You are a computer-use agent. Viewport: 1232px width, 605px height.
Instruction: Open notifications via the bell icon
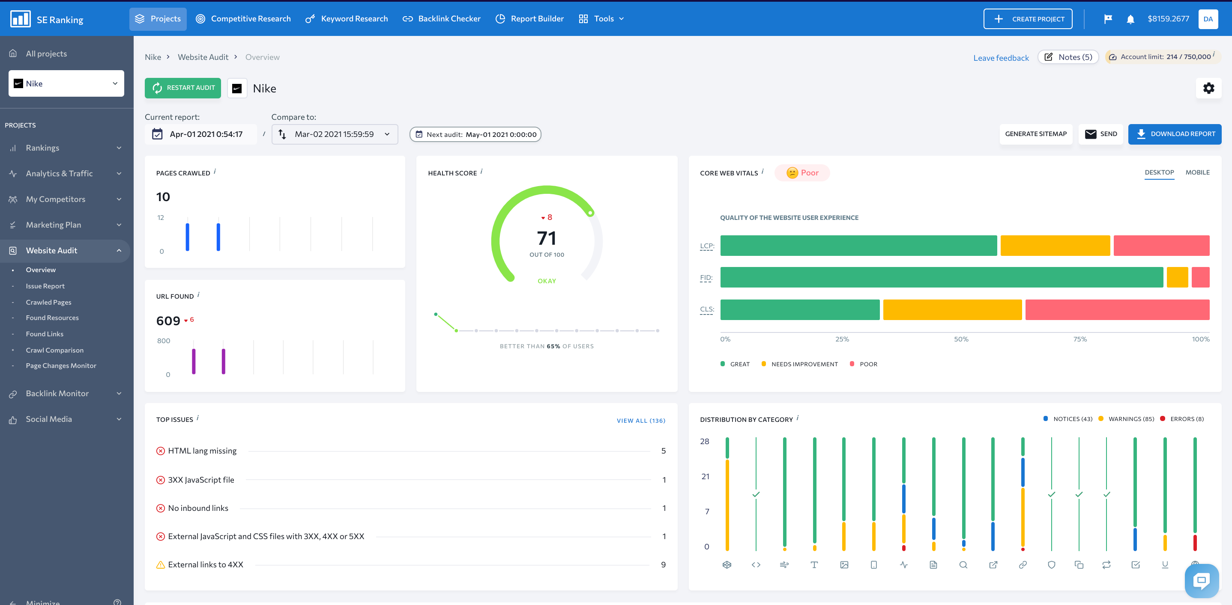(x=1130, y=19)
